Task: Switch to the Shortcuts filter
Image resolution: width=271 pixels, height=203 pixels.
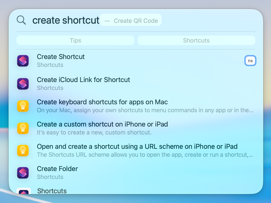Action: click(x=196, y=40)
